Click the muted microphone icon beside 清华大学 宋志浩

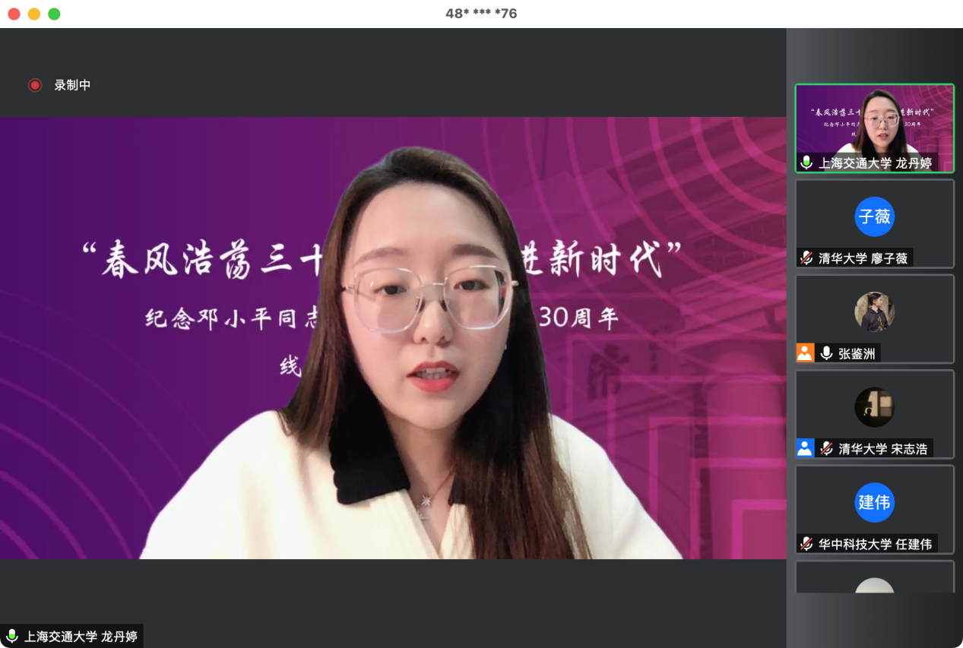tap(826, 448)
